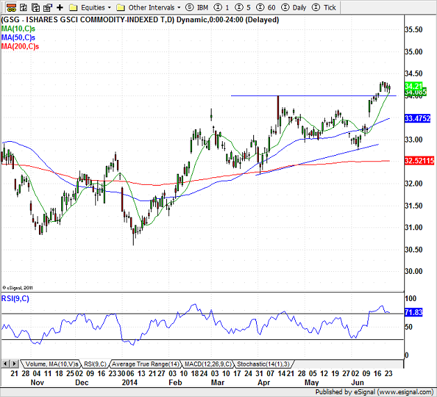Open the Equities dropdown arrow
The image size is (437, 397).
coord(109,8)
